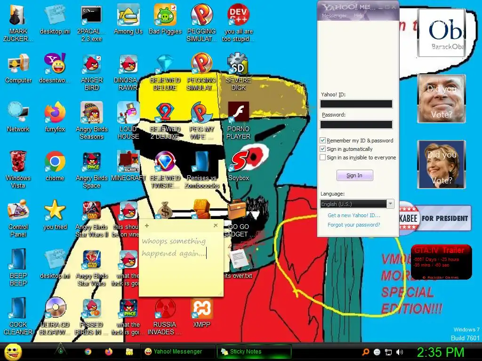482x361 pixels.
Task: Toggle 'Remember my ID & password' checkbox
Action: (323, 141)
